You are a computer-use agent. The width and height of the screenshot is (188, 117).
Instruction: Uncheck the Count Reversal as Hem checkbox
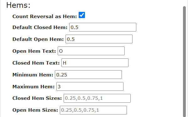(82, 15)
